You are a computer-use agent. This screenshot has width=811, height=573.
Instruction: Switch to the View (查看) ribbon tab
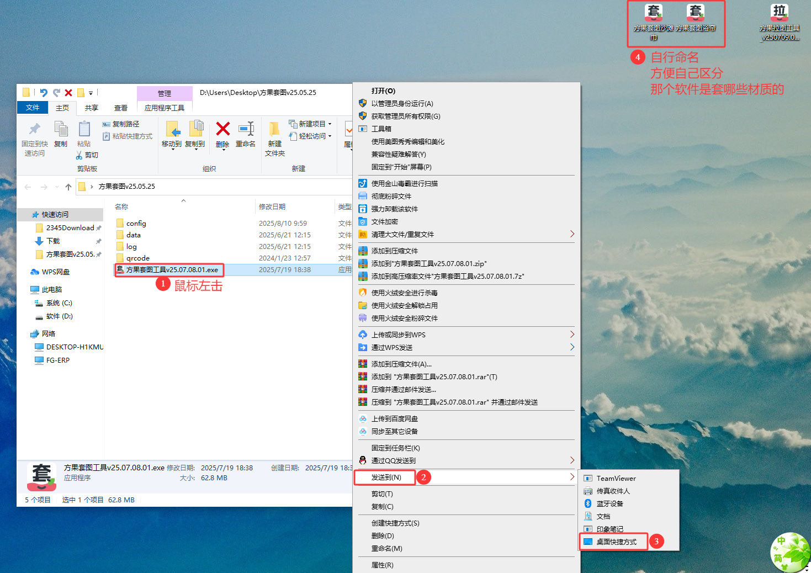coord(121,108)
